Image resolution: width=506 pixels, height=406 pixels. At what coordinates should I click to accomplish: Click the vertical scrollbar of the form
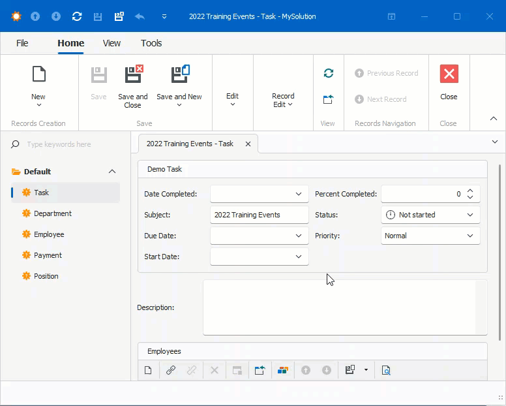pyautogui.click(x=500, y=253)
